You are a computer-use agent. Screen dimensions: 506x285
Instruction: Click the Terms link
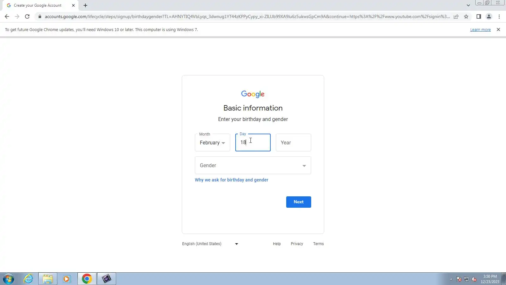tap(318, 244)
